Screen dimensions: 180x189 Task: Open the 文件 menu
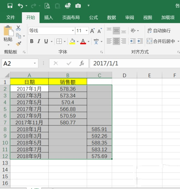click(x=11, y=18)
